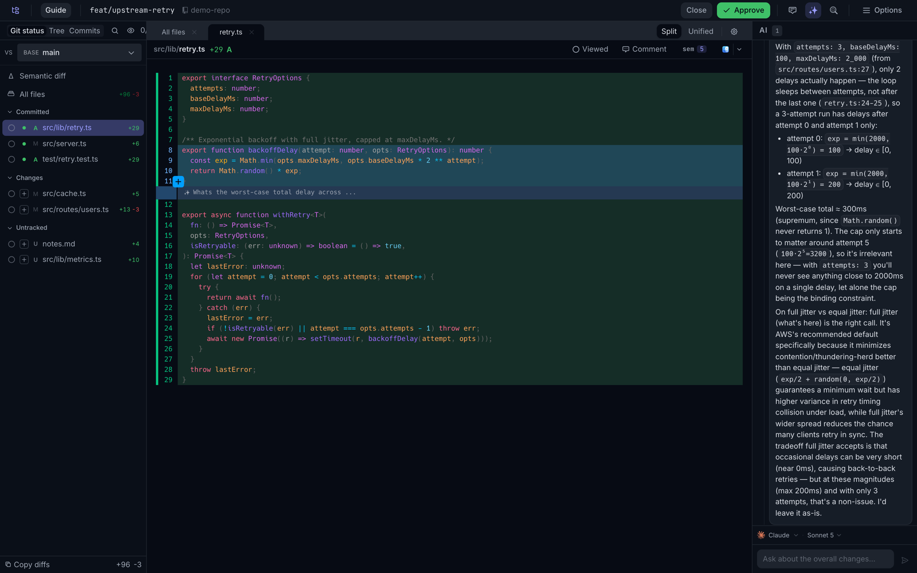Mark src/lib/retry.ts as viewed circle
917x573 pixels.
tap(11, 128)
